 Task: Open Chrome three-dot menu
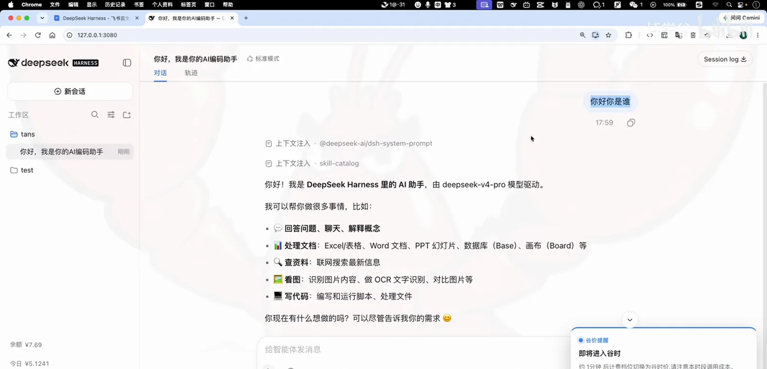[758, 35]
